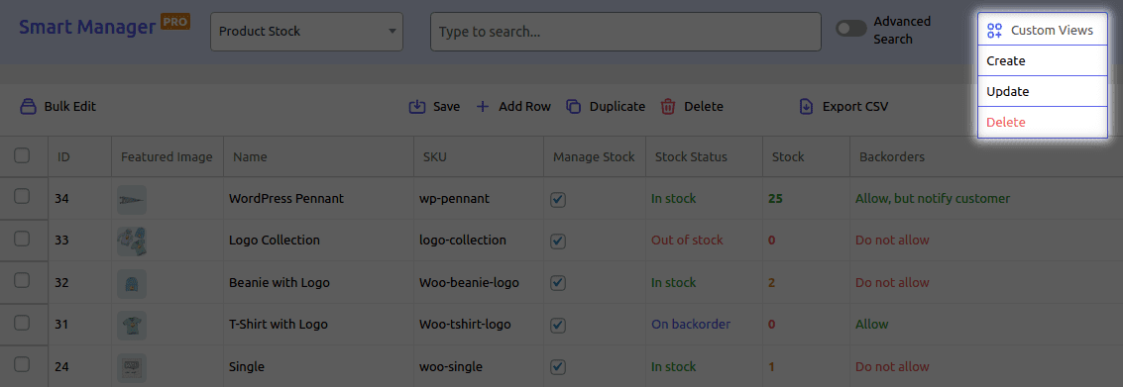
Task: Click the trash Delete icon in toolbar
Action: pyautogui.click(x=667, y=107)
